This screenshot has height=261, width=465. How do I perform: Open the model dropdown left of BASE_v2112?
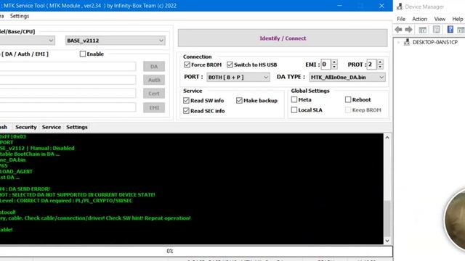tap(27, 41)
